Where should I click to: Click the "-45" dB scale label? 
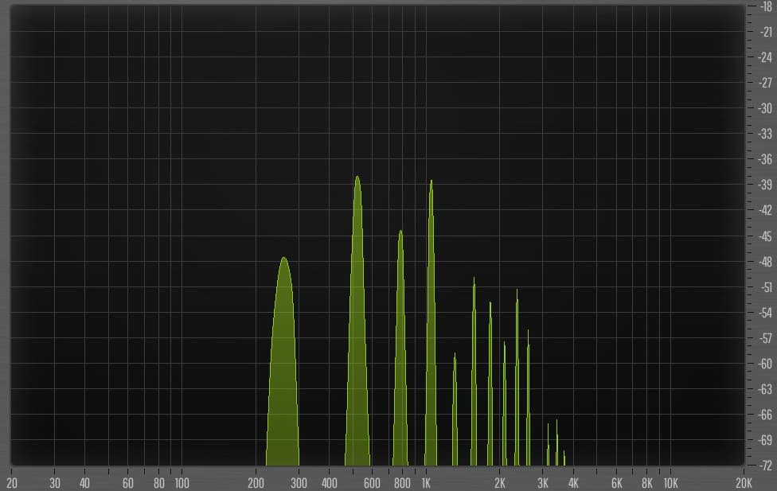pyautogui.click(x=766, y=236)
